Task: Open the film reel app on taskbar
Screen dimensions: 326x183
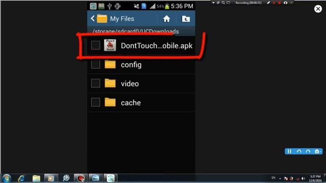Action: tap(66, 178)
